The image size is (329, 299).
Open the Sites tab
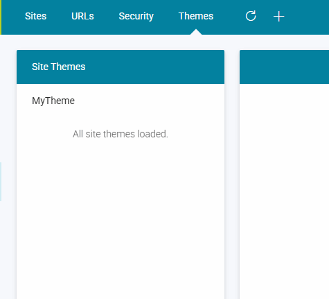(x=36, y=16)
